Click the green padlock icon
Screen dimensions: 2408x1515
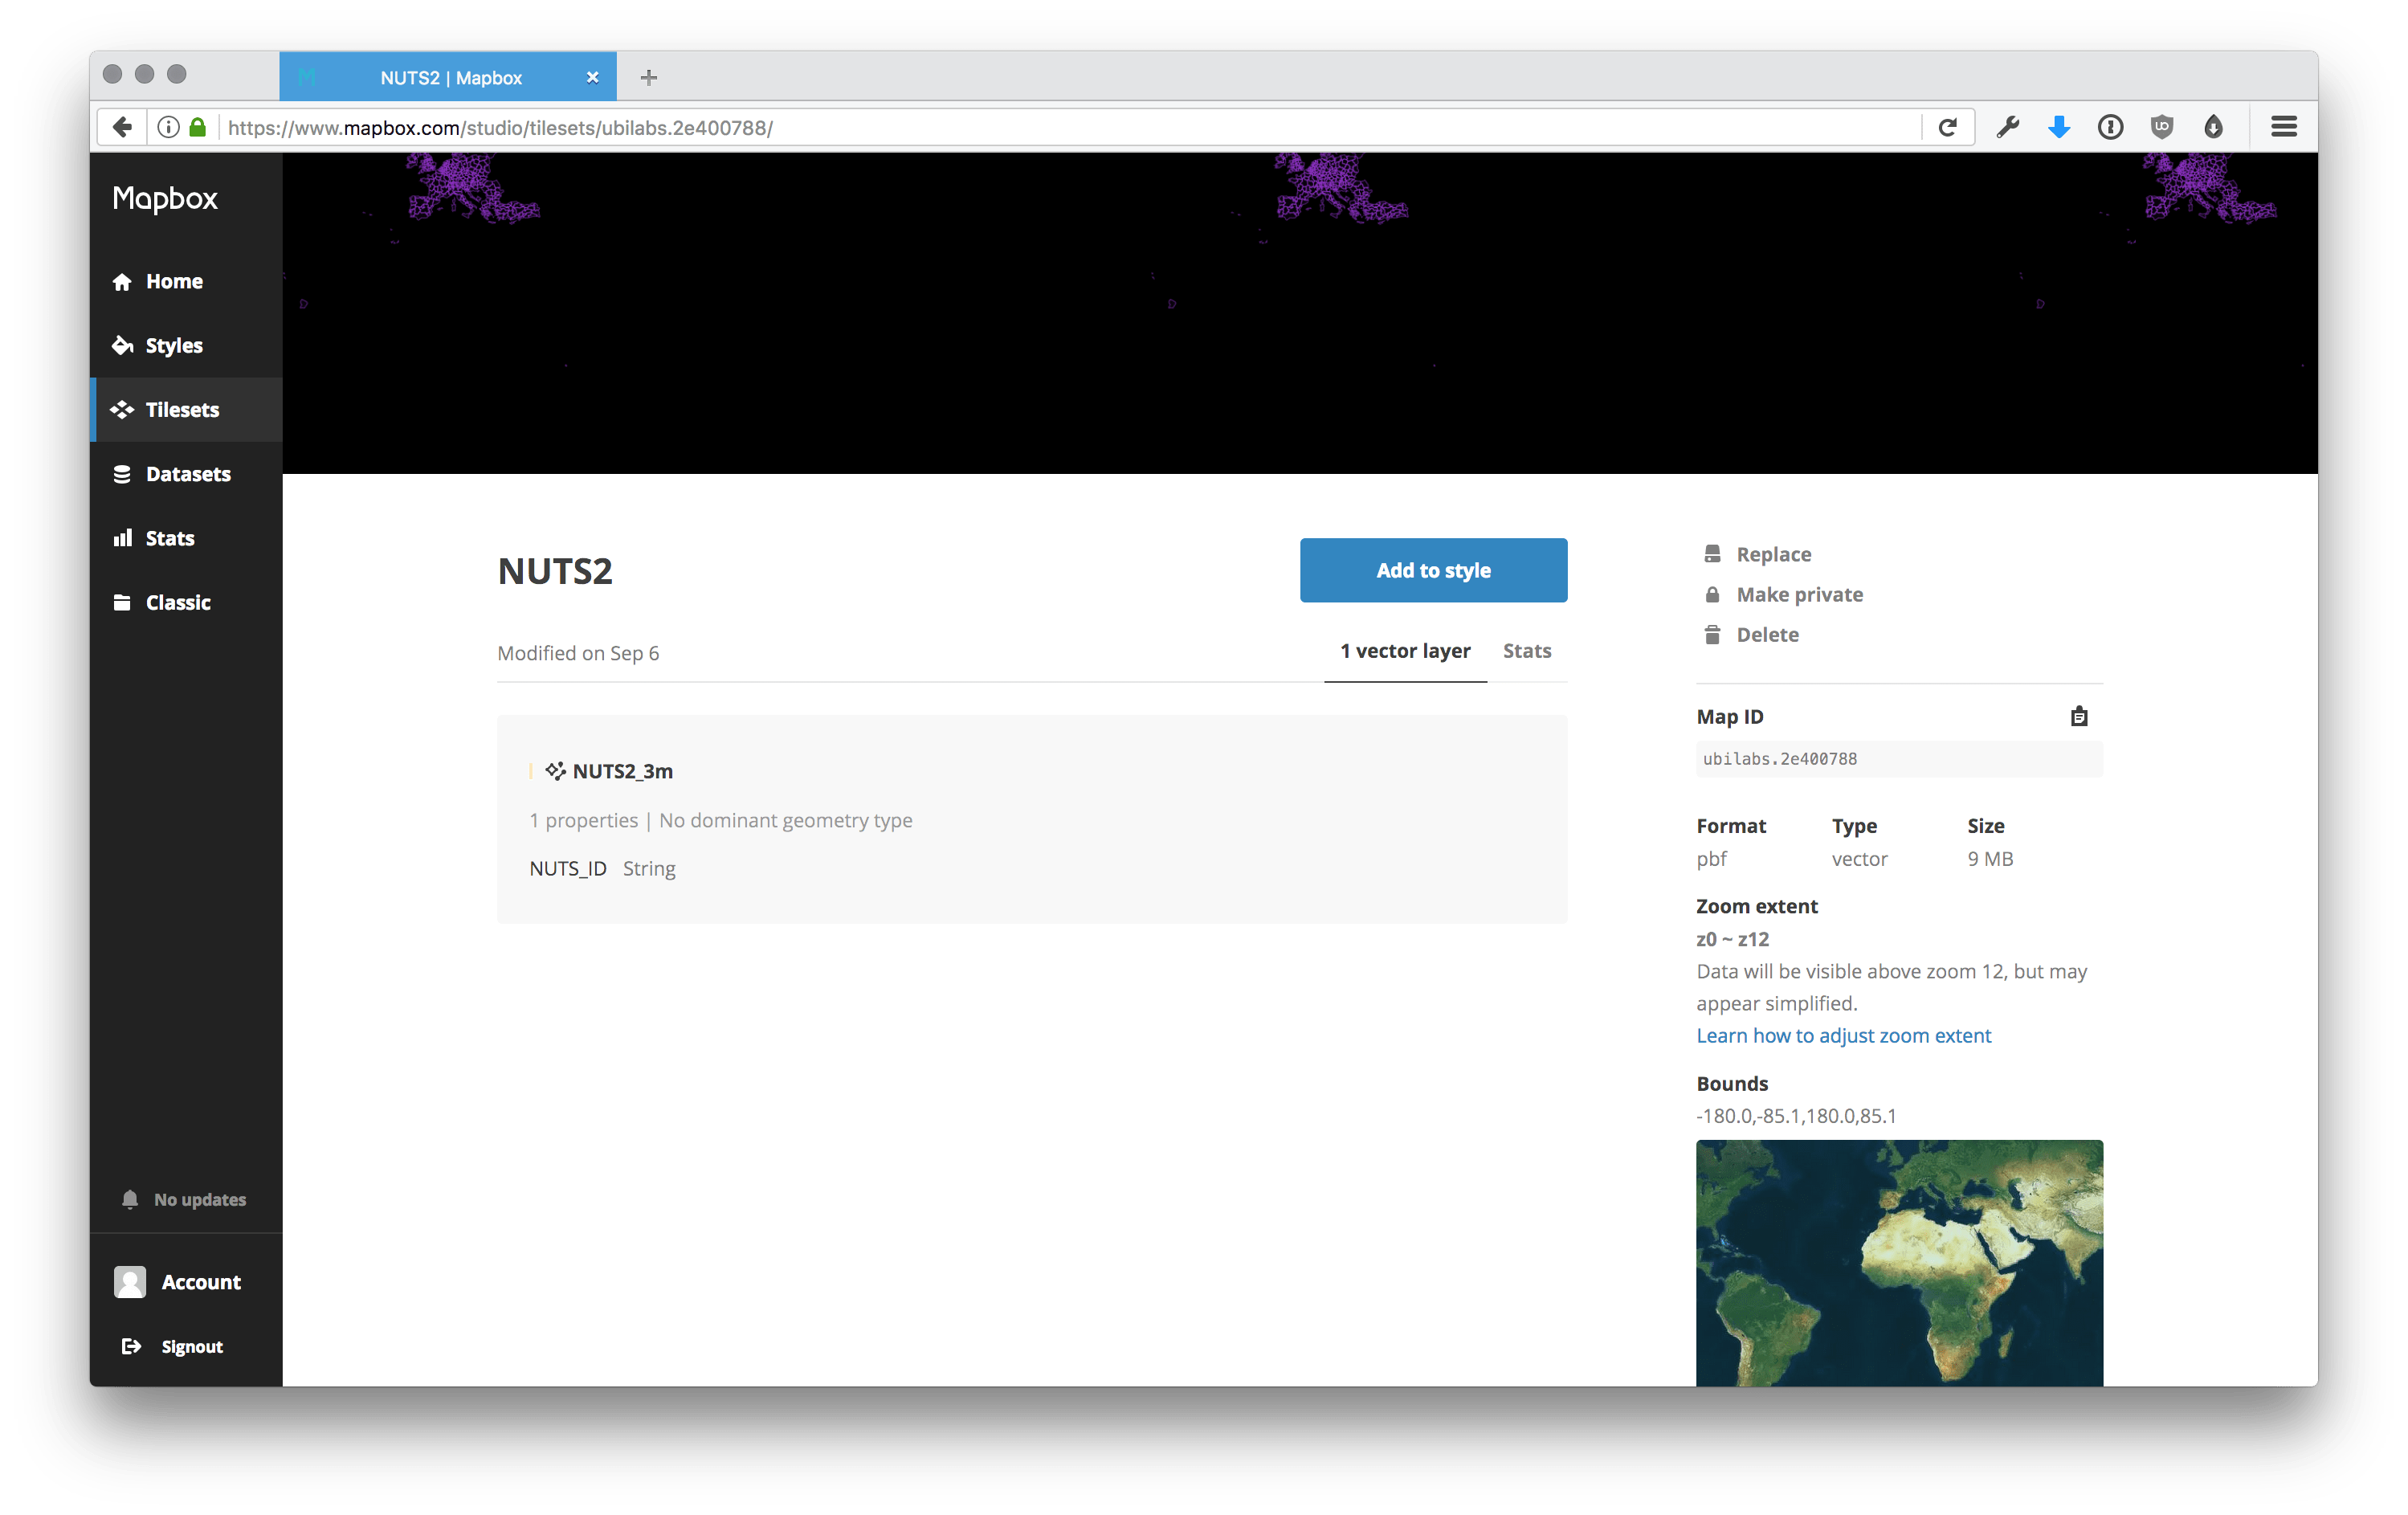coord(198,127)
